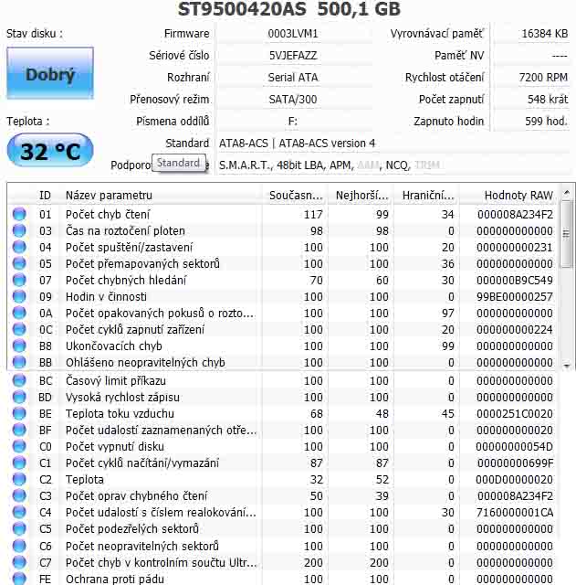Screen dimensions: 576x585
Task: Click the blue status orb for attribute 01
Action: (19, 214)
